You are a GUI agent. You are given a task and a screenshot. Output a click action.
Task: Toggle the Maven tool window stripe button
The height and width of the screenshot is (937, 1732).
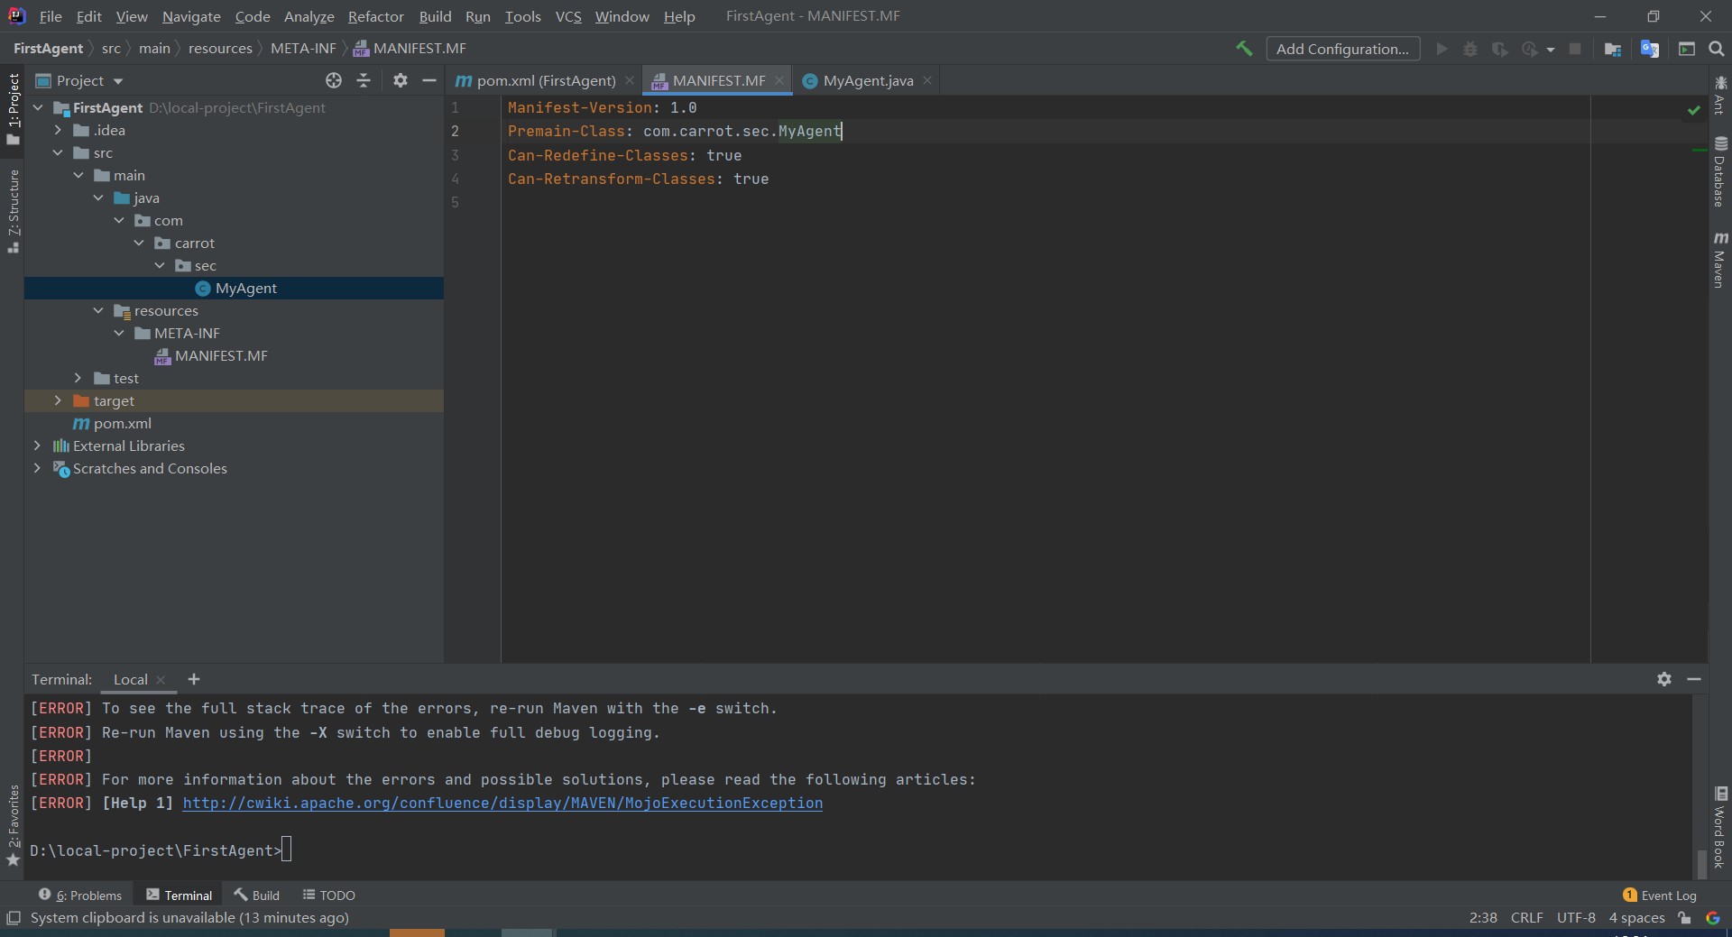[1720, 260]
